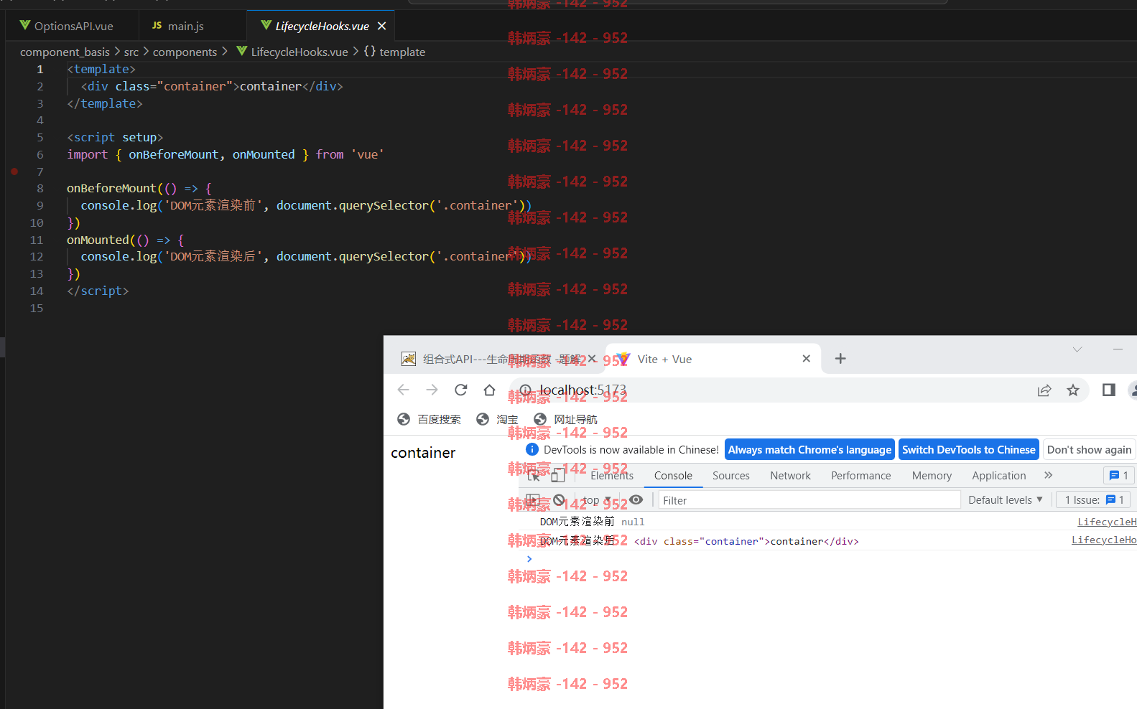Screen dimensions: 1137x709
Task: Click component_basis in the breadcrumb
Action: coord(65,52)
